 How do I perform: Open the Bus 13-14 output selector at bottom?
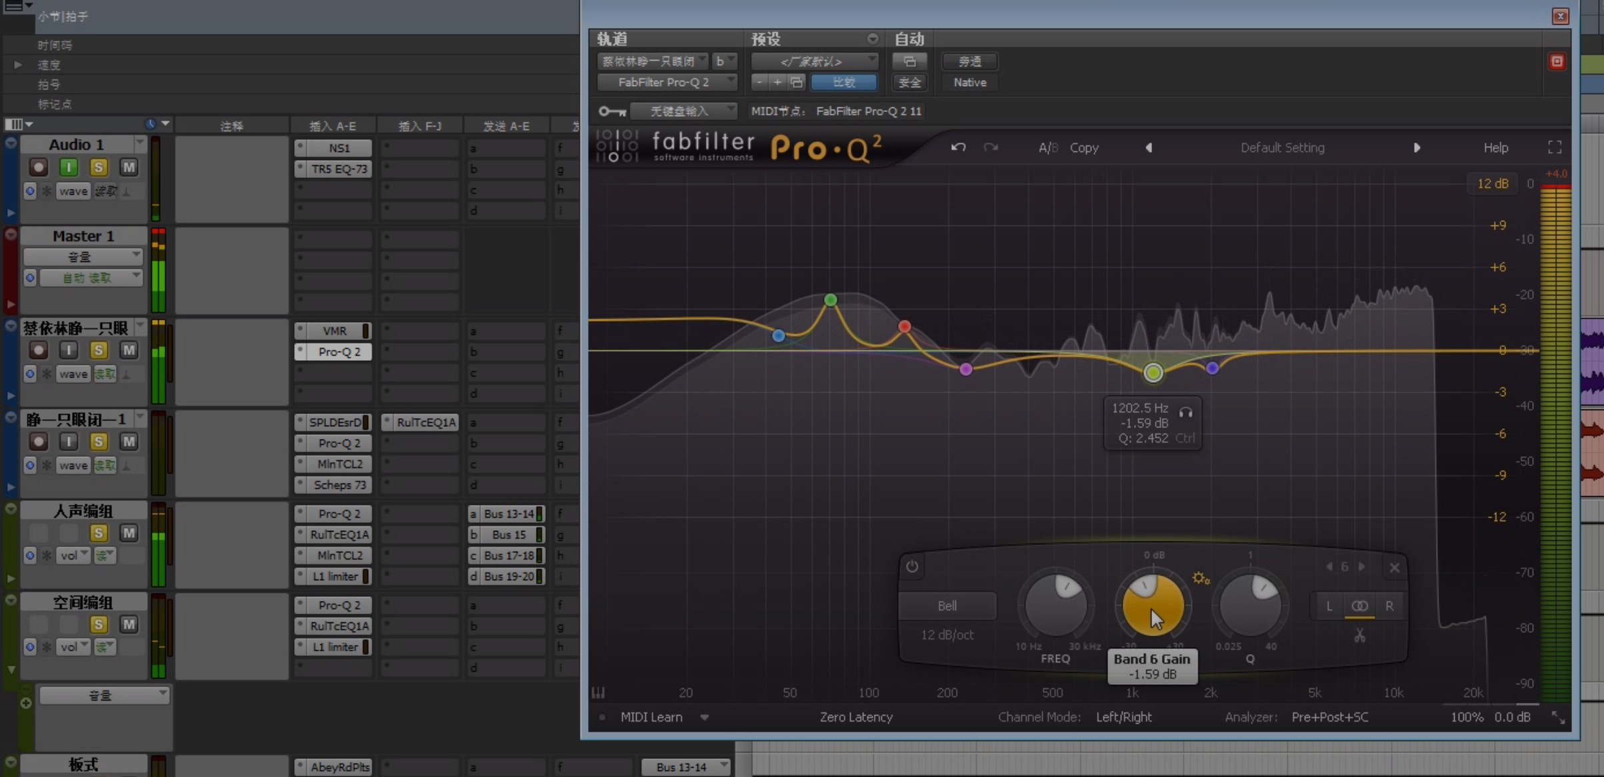pyautogui.click(x=685, y=767)
